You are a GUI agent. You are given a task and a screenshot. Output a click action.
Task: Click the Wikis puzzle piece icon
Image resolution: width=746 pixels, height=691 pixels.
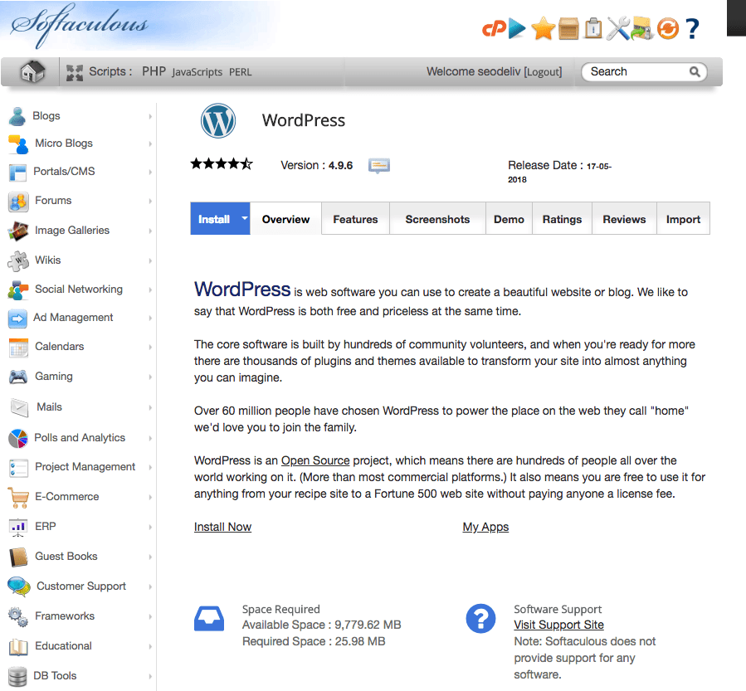coord(18,260)
